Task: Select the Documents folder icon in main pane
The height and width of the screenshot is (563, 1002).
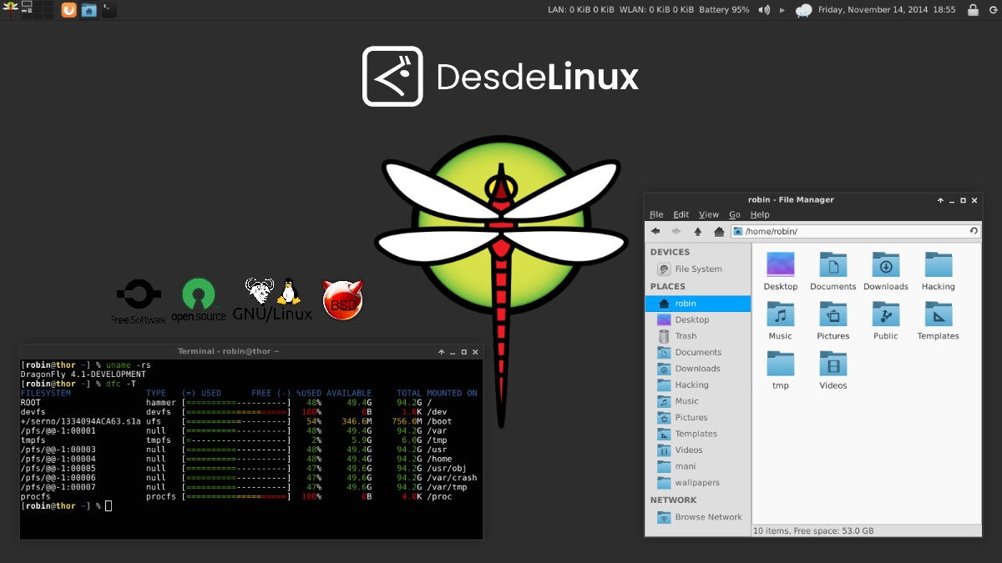Action: (x=833, y=265)
